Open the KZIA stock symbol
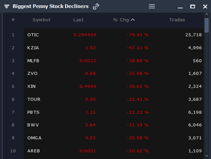This screenshot has height=159, width=211. click(33, 48)
